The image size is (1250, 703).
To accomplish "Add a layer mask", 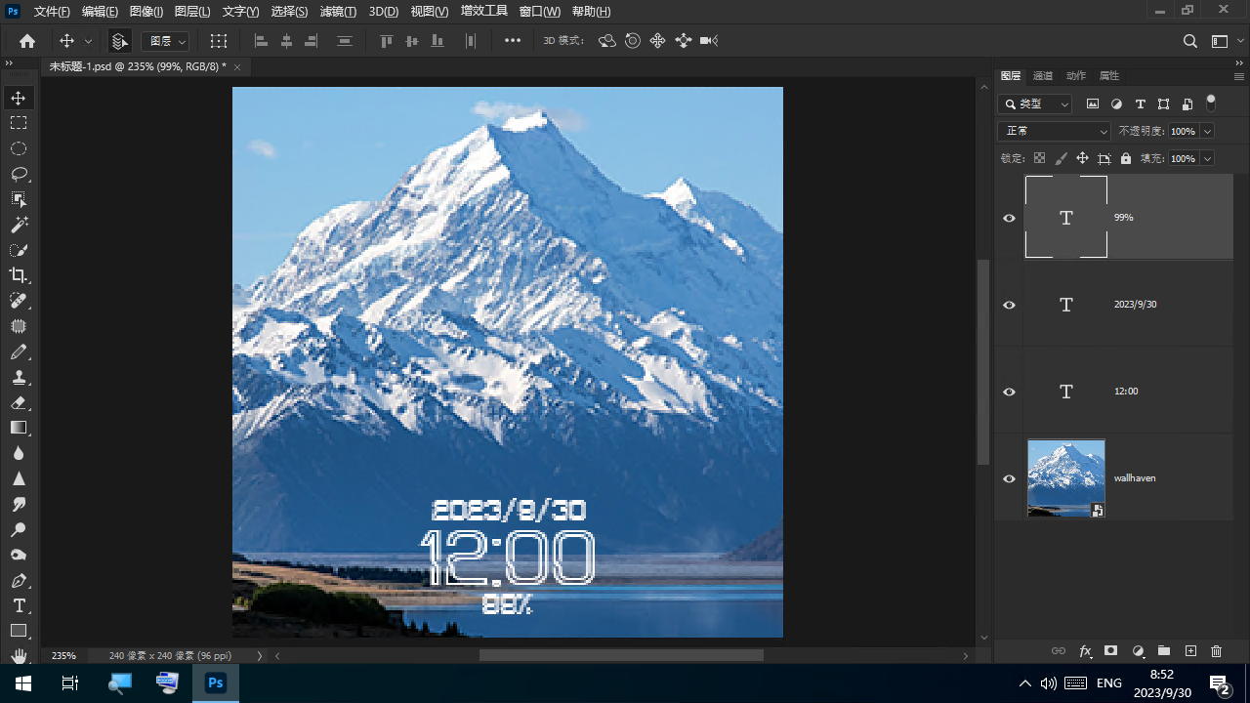I will point(1110,651).
